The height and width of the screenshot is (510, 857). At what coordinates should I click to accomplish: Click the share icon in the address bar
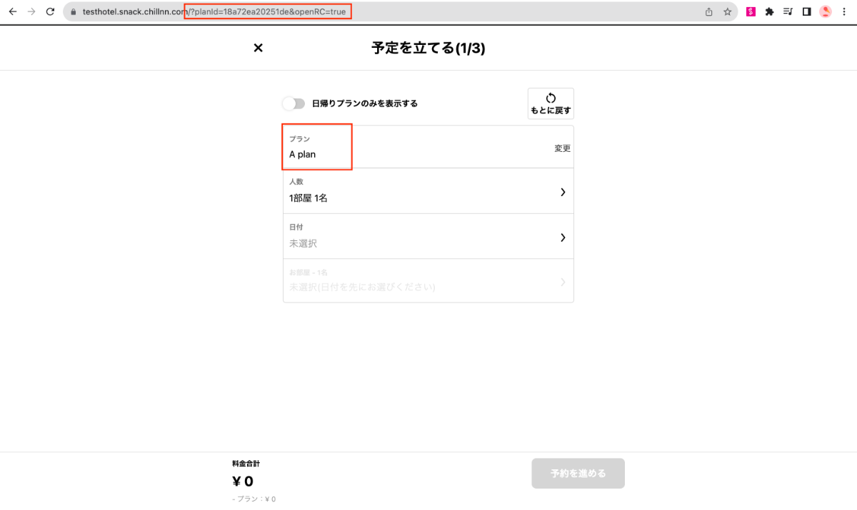[x=708, y=12]
